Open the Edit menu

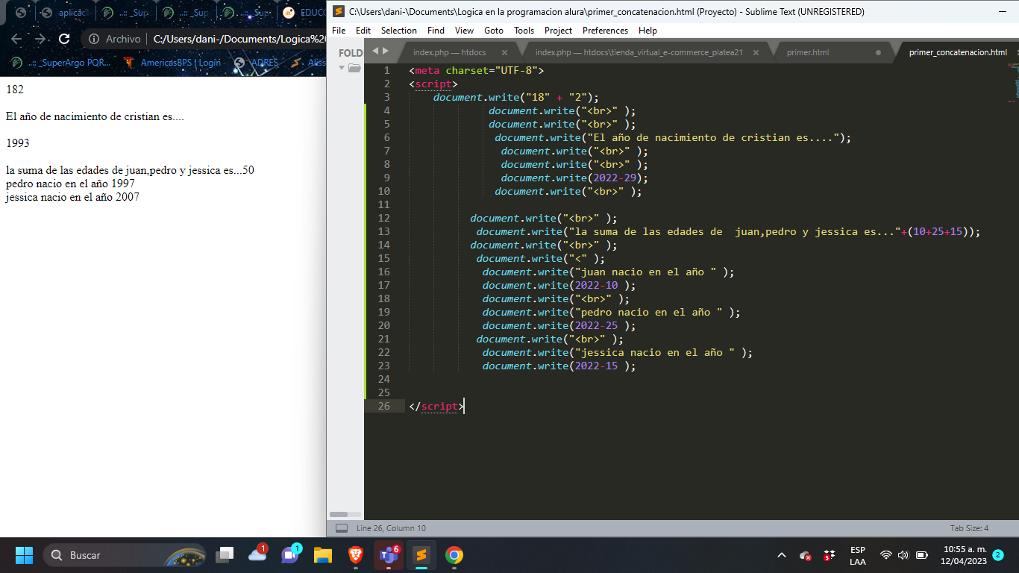[363, 31]
